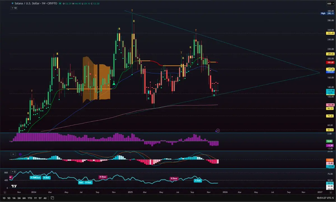Select the 6M time range
Image resolution: width=336 pixels, height=202 pixels.
coord(24,198)
